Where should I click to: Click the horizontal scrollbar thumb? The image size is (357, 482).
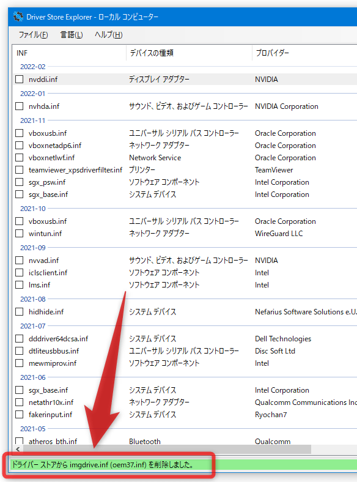point(167,449)
